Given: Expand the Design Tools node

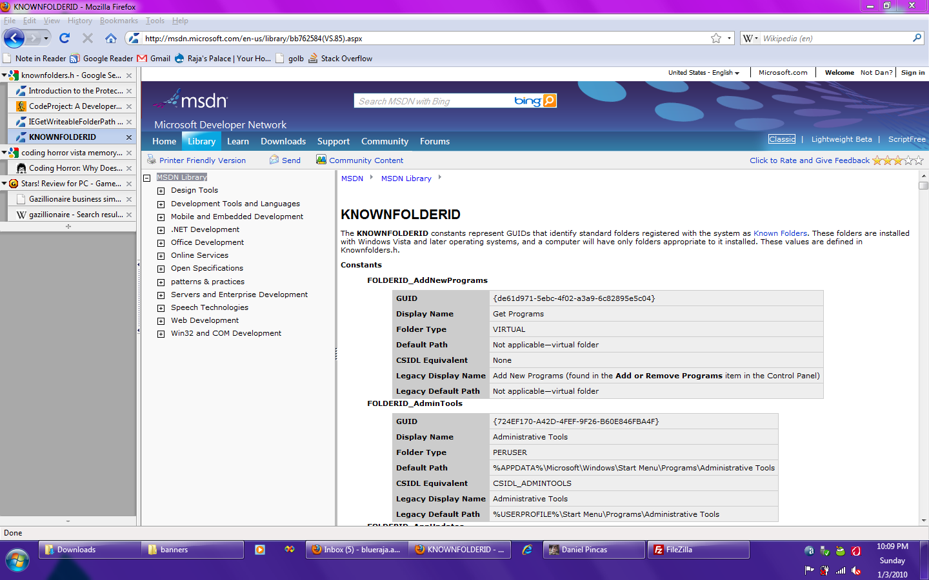Looking at the screenshot, I should click(161, 191).
